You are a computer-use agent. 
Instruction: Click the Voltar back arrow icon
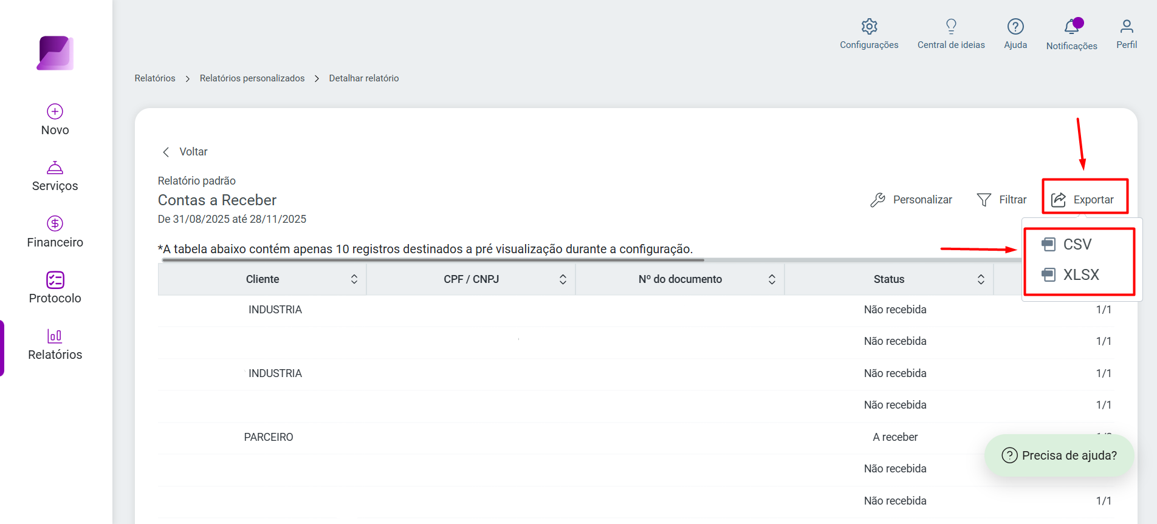[x=166, y=152]
